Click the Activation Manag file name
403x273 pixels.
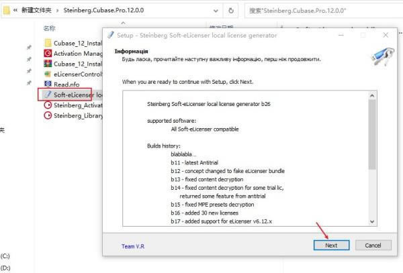coord(78,54)
